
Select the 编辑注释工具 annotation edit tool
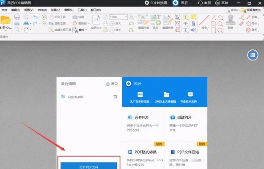pos(60,30)
